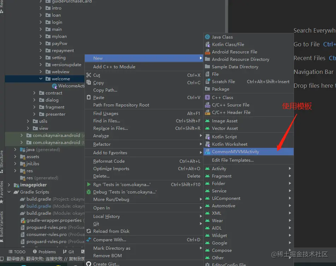Choose Edit File Templates...
Image resolution: width=336 pixels, height=266 pixels.
click(249, 160)
